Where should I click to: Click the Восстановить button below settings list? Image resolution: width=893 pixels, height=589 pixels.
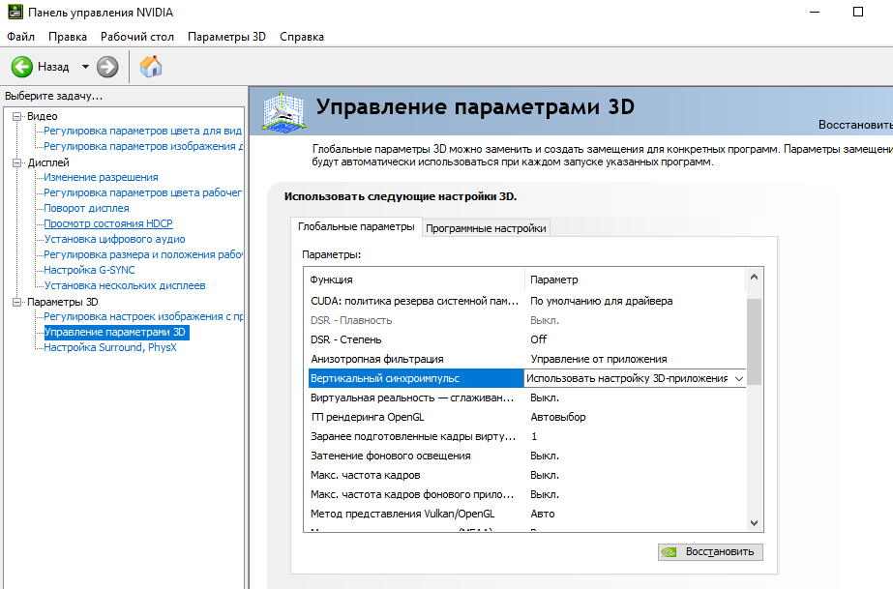[x=710, y=551]
